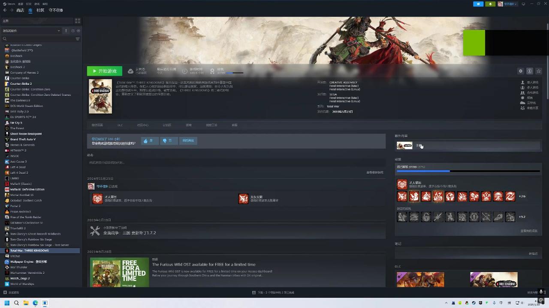Screen dimensions: 549x308
Task: Open 商店 store tab
Action: tap(20, 10)
